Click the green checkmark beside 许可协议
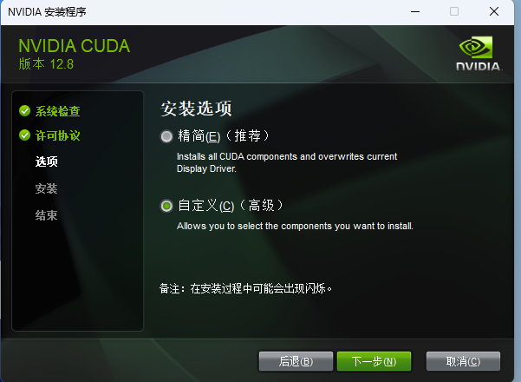Viewport: 521px width, 382px height. pos(24,135)
